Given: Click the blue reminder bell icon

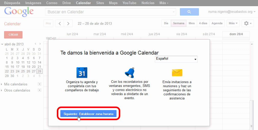Looking at the screenshot, I should coord(130,72).
